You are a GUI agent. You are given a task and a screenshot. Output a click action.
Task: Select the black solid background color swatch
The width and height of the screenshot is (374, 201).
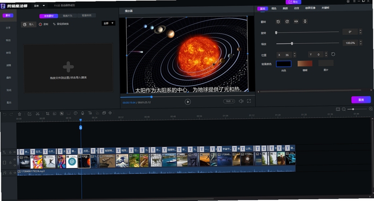click(284, 64)
